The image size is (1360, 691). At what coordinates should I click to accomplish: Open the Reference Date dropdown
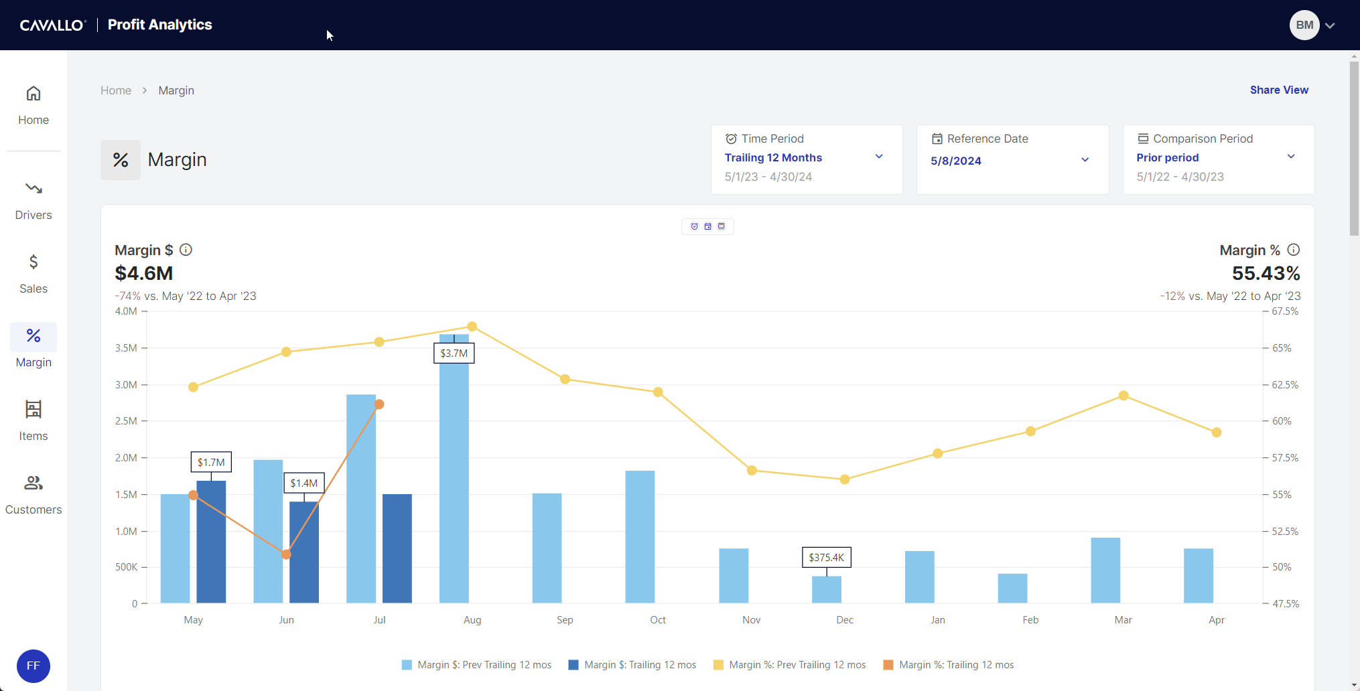1085,160
